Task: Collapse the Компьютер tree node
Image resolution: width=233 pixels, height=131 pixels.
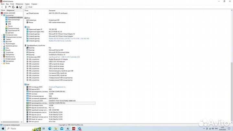Action: [x=2, y=15]
